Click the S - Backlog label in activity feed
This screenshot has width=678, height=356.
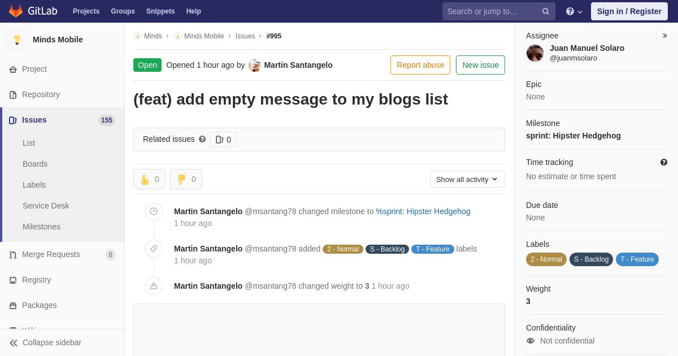(x=387, y=249)
